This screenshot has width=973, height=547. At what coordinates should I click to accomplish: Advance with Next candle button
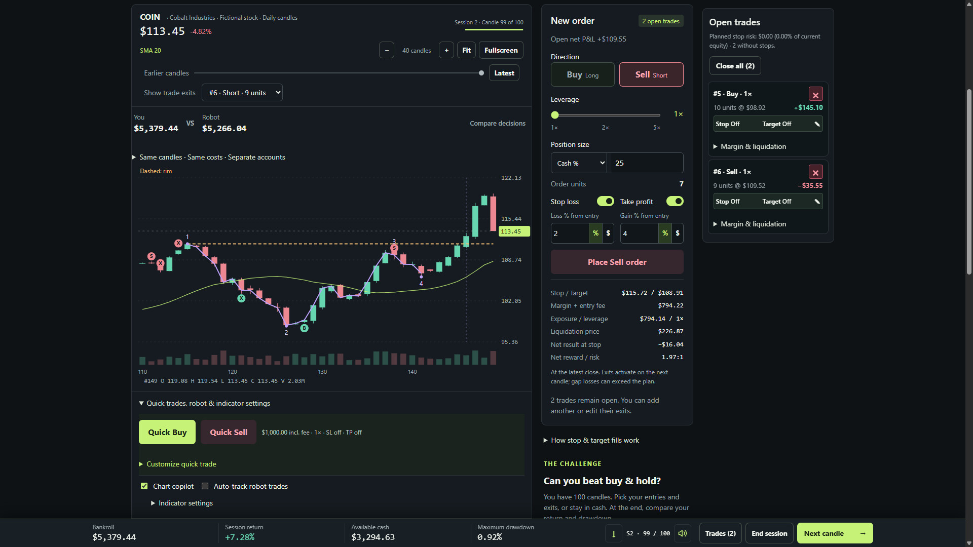tap(835, 533)
